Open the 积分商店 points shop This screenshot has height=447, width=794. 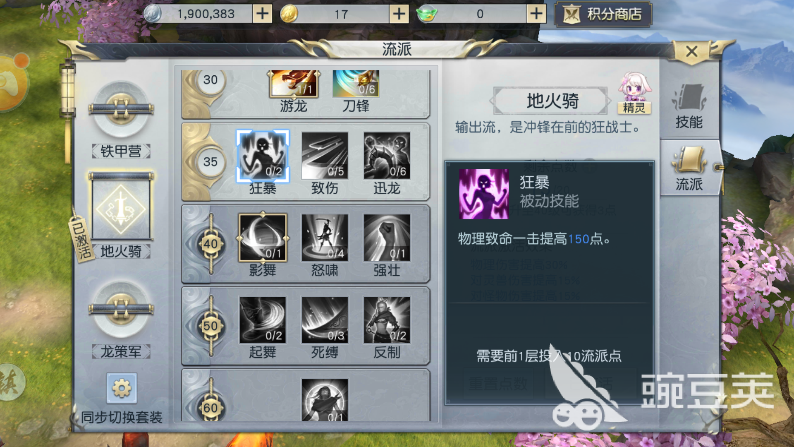click(603, 14)
